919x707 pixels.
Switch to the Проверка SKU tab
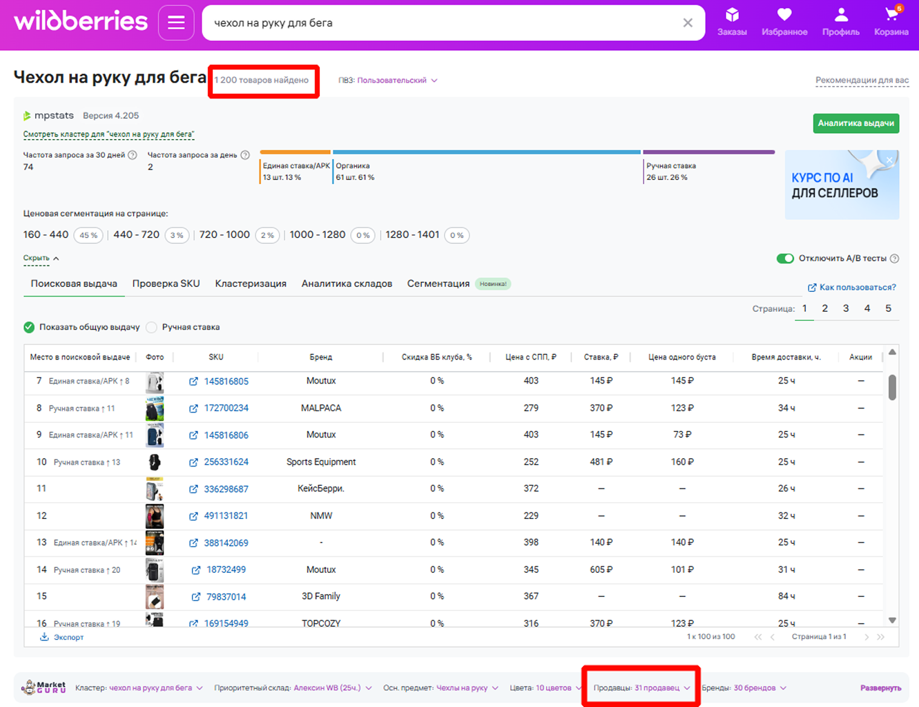coord(166,283)
